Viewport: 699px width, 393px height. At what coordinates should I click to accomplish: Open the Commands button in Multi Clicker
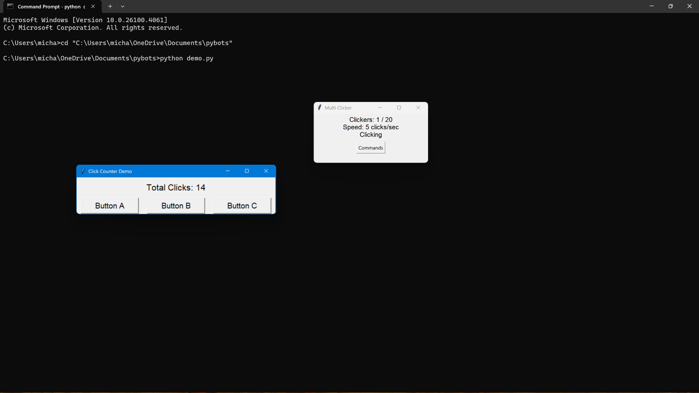(370, 148)
